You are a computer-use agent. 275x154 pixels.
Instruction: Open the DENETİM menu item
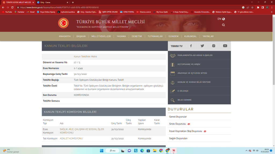(137, 36)
